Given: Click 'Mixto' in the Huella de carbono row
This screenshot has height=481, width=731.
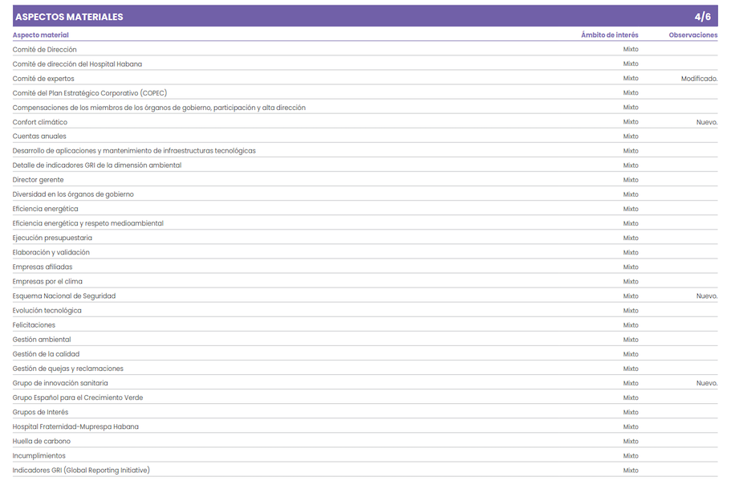Looking at the screenshot, I should 631,441.
